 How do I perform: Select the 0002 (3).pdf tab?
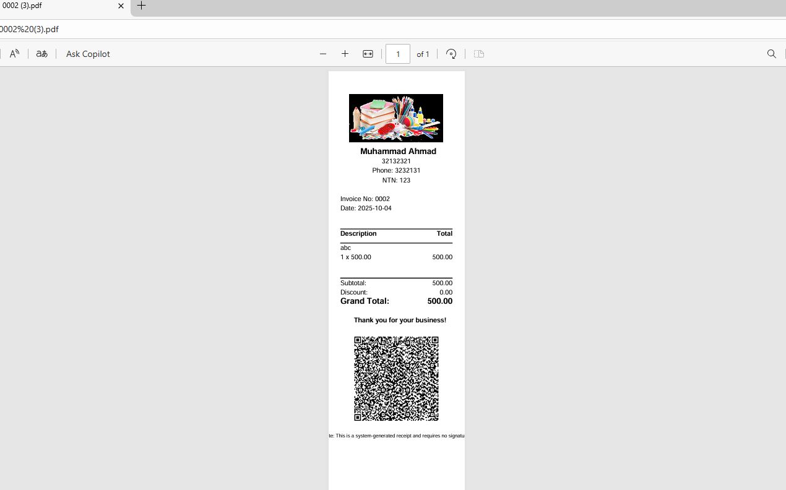click(x=50, y=6)
